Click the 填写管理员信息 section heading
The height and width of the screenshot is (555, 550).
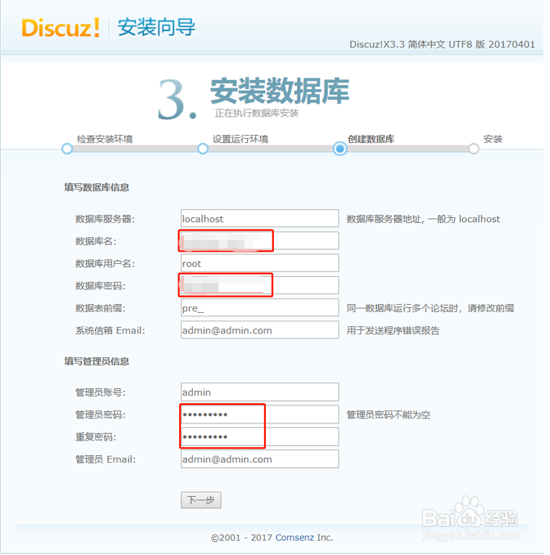pyautogui.click(x=96, y=361)
